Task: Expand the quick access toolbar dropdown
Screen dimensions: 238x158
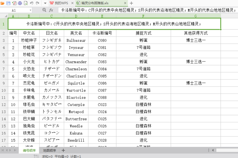Action: coord(45,3)
